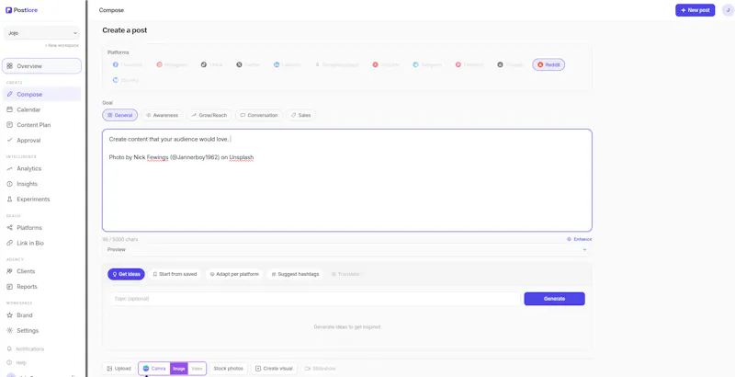735x377 pixels.
Task: Switch to Start from saved tab
Action: pyautogui.click(x=175, y=274)
